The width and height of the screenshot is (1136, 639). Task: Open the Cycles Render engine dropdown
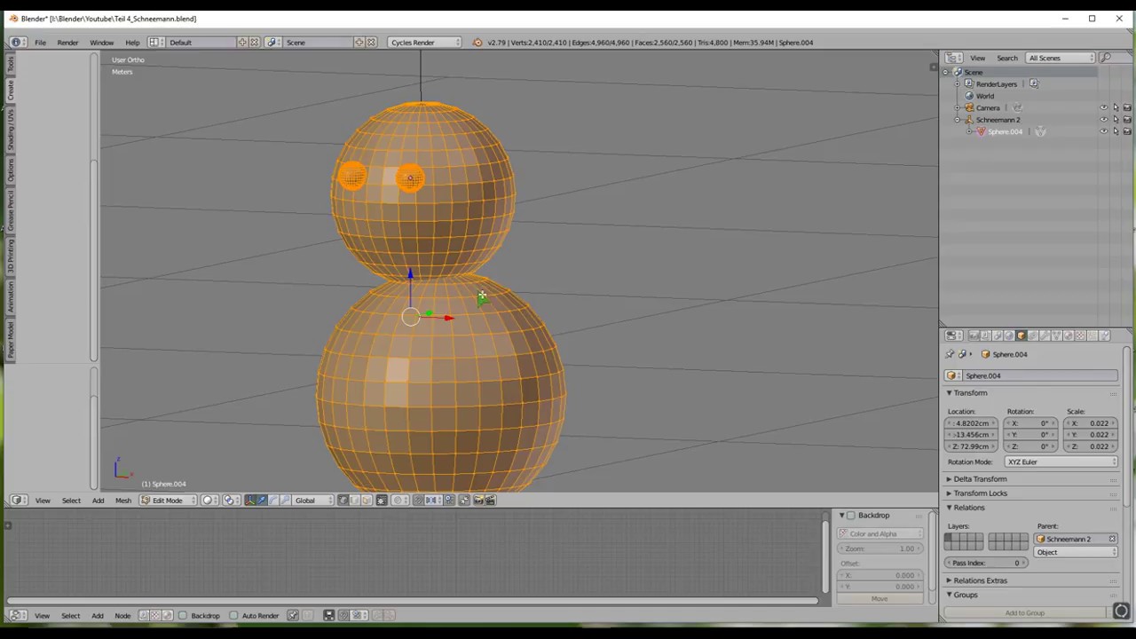(425, 43)
